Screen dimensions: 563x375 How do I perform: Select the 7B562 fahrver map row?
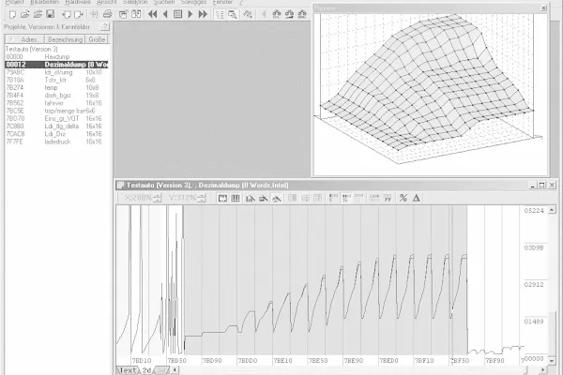[56, 103]
